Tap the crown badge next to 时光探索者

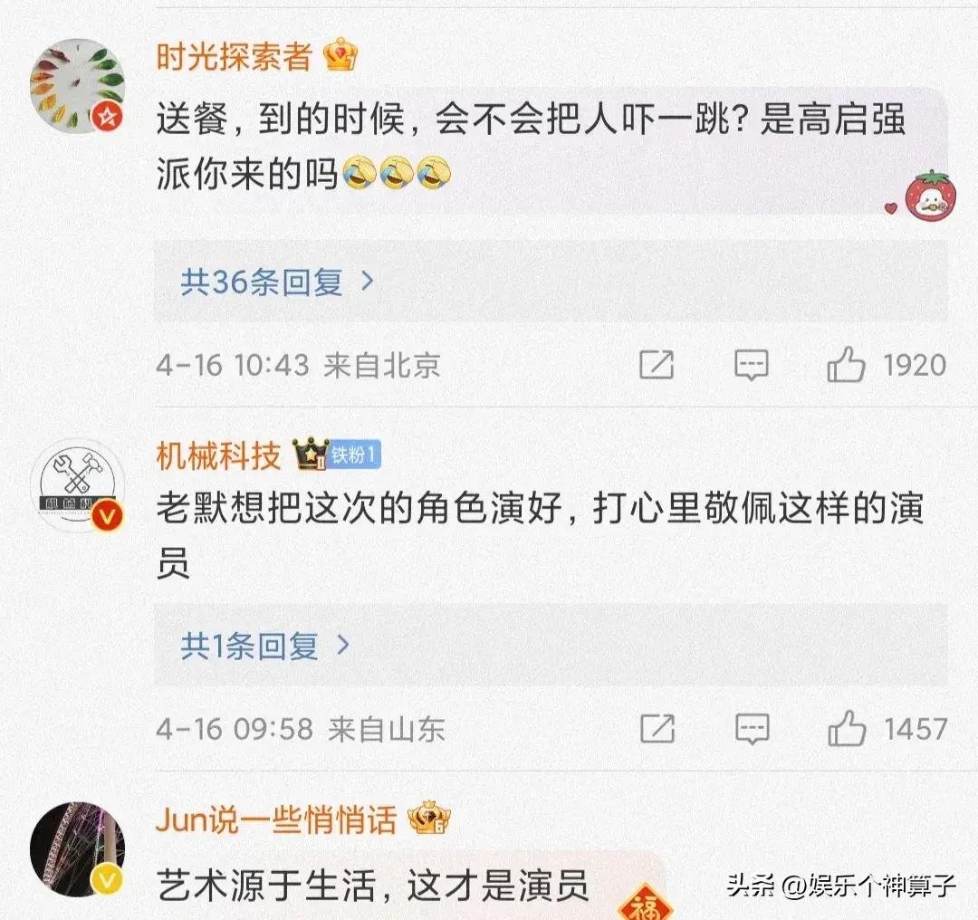coord(340,54)
